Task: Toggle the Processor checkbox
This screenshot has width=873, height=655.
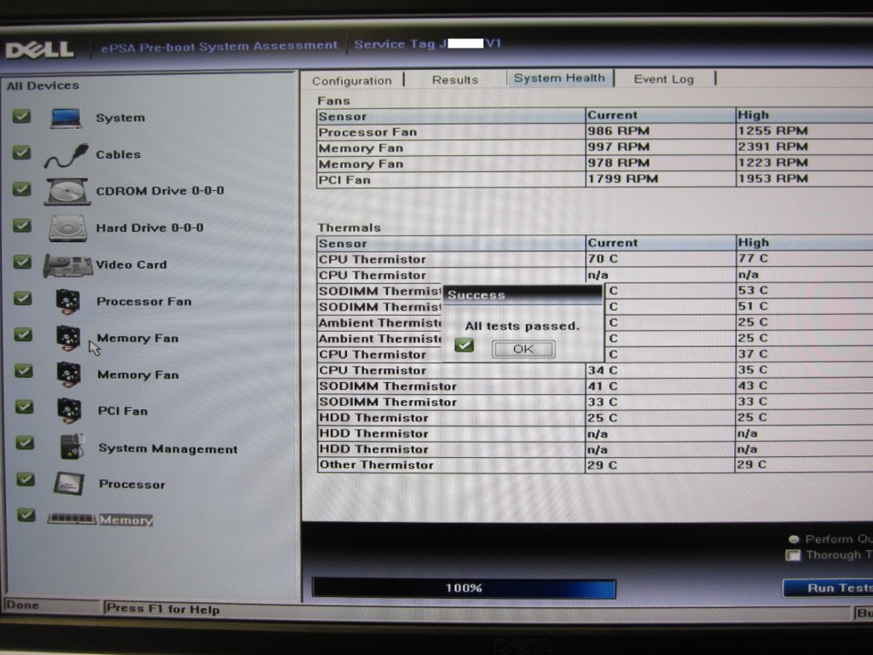Action: click(x=25, y=479)
